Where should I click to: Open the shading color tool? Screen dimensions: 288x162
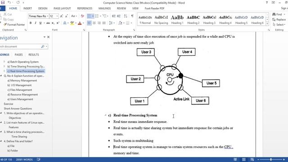120,23
